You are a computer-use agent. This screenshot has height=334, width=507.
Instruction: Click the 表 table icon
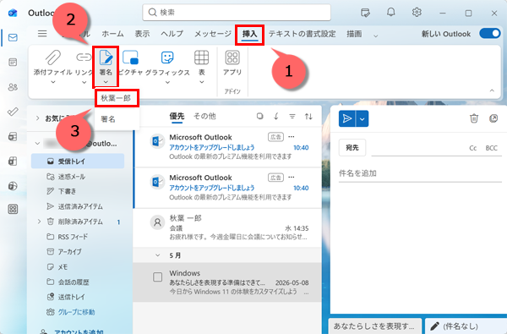point(201,57)
